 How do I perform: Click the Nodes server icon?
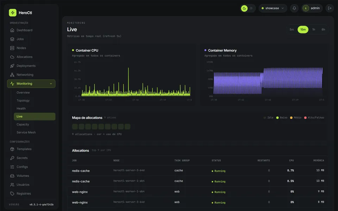click(12, 48)
